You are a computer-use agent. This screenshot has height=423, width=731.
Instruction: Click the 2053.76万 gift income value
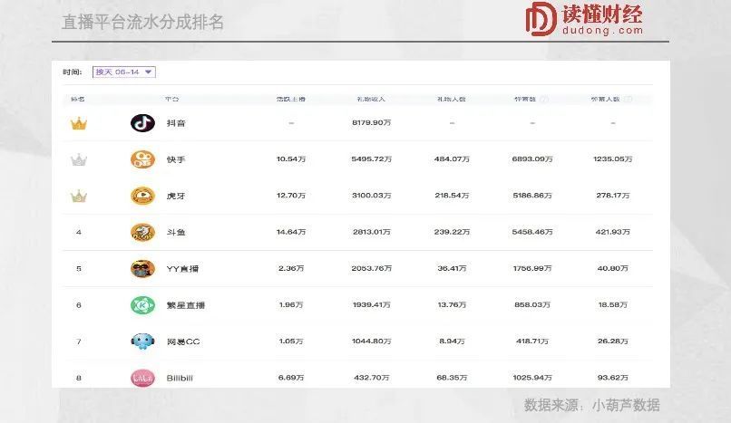click(372, 268)
